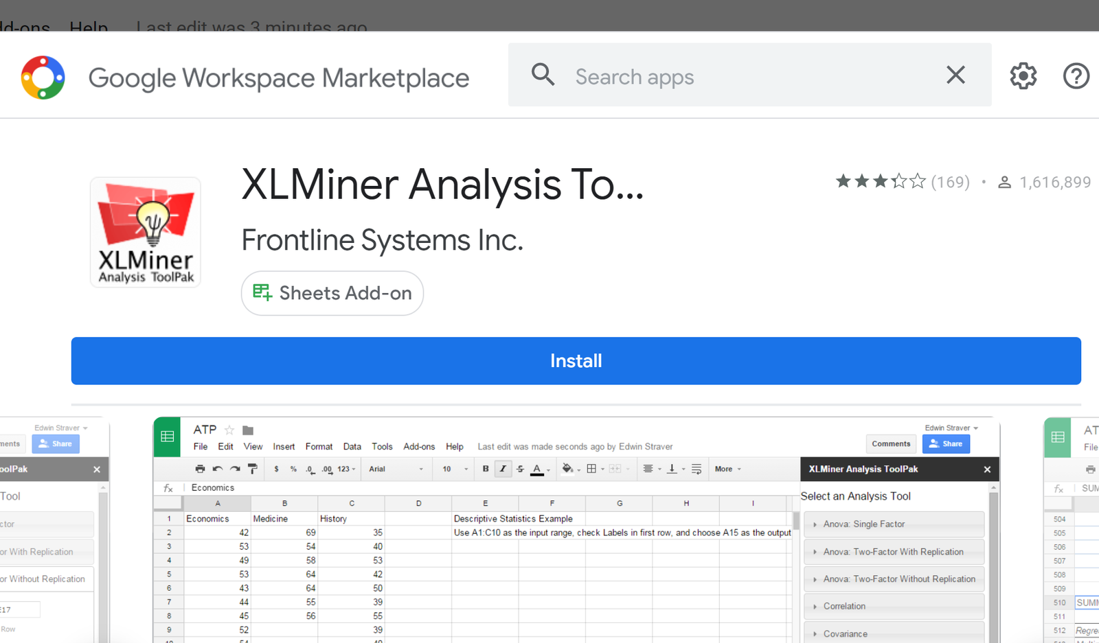Image resolution: width=1099 pixels, height=643 pixels.
Task: Click the decrease decimal places icon
Action: point(310,469)
